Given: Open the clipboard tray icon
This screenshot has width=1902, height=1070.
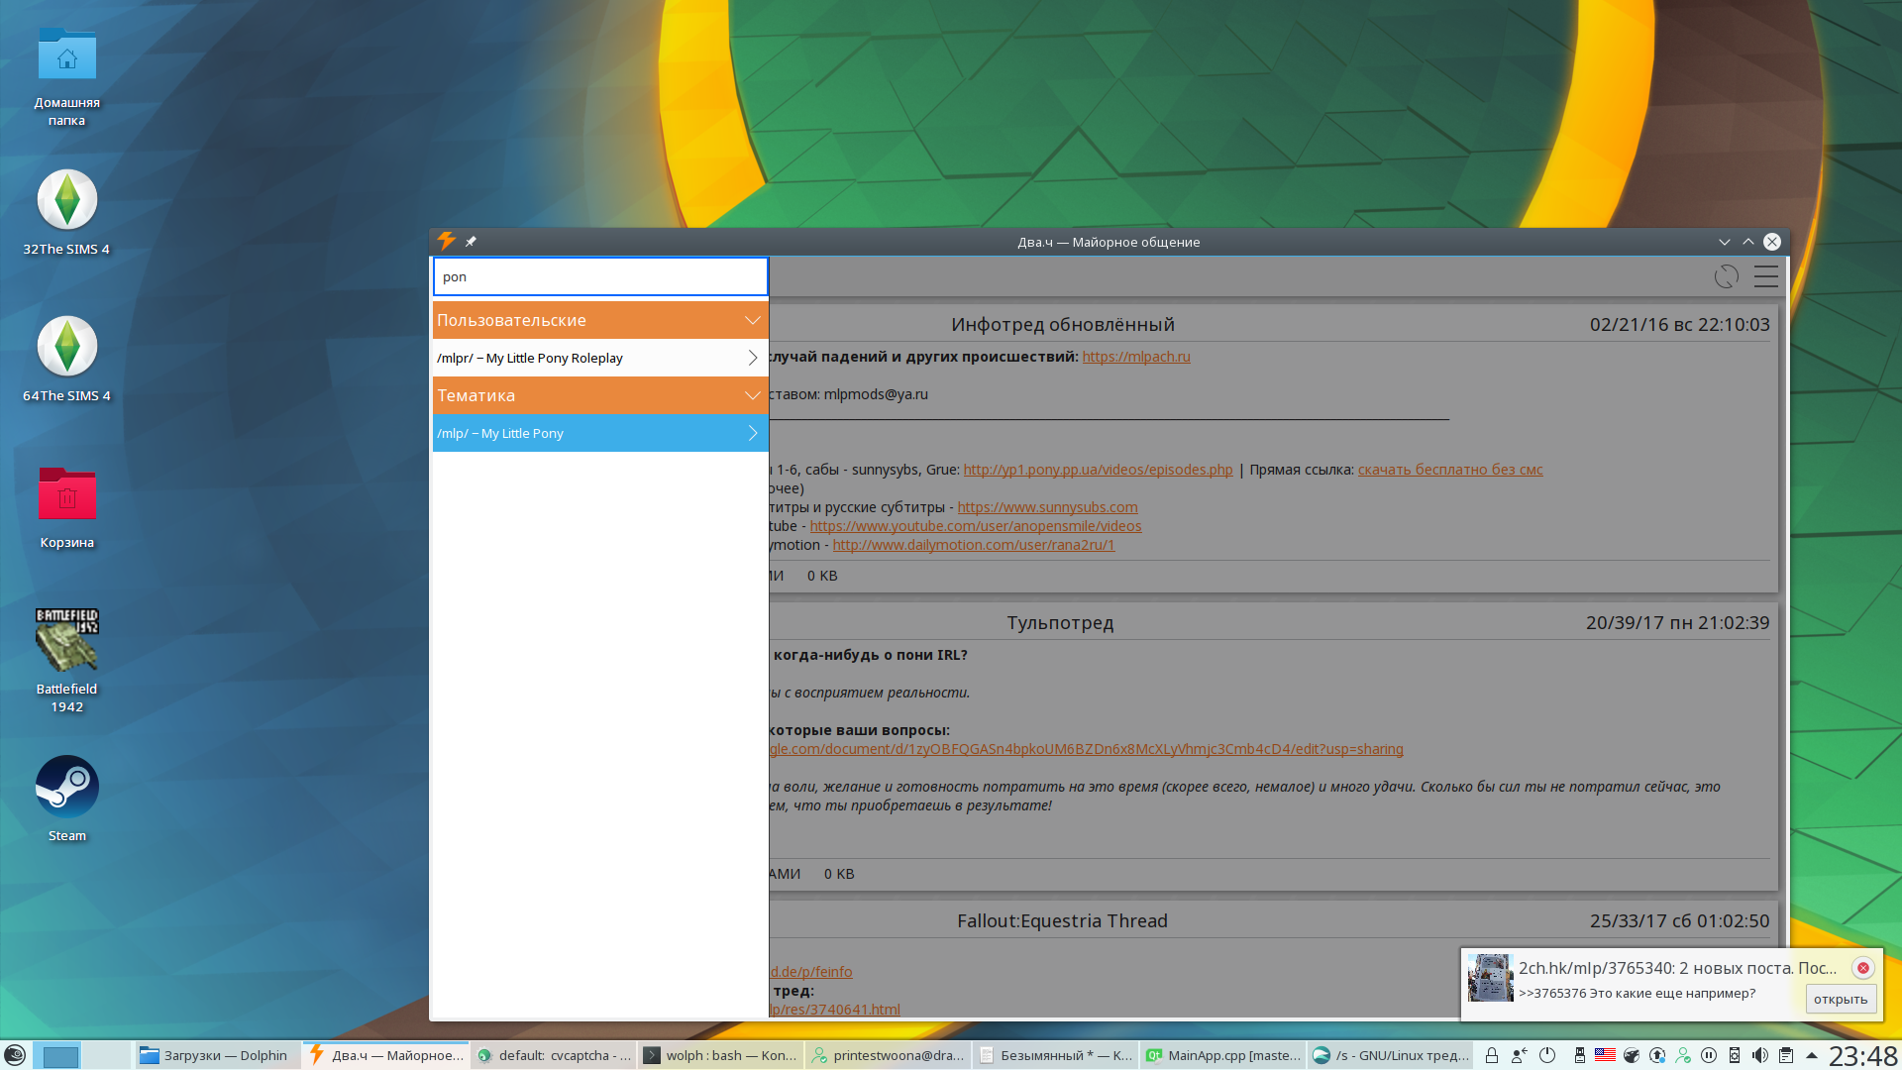Looking at the screenshot, I should (x=1786, y=1055).
